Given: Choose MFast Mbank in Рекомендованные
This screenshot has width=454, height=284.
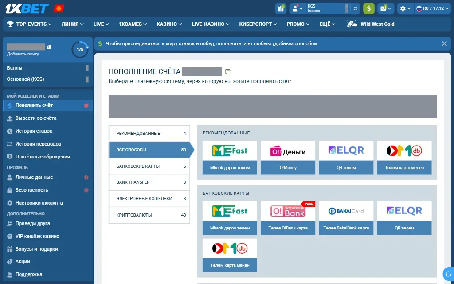Looking at the screenshot, I should pos(230,158).
